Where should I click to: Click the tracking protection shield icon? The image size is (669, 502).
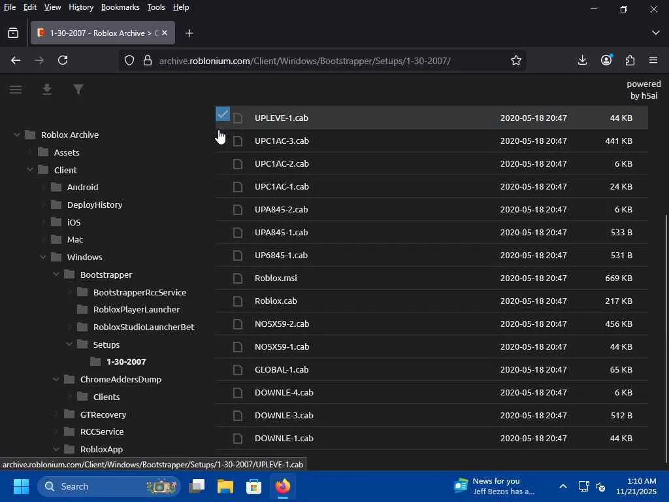[x=129, y=61]
